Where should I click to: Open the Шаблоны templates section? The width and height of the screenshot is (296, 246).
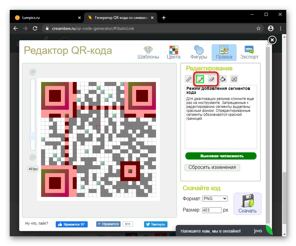148,52
